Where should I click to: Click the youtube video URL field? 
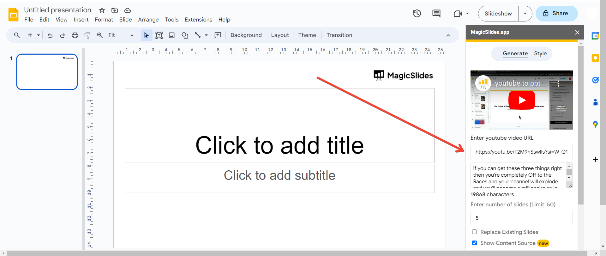click(521, 152)
